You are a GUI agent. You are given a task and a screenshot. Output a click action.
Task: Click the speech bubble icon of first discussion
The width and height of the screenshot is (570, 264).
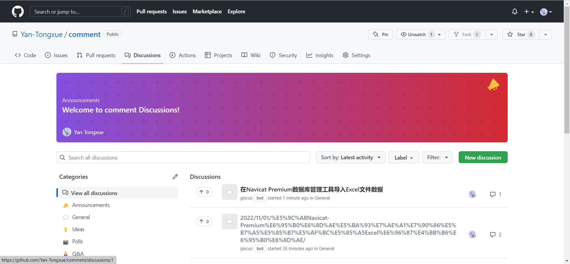click(229, 192)
